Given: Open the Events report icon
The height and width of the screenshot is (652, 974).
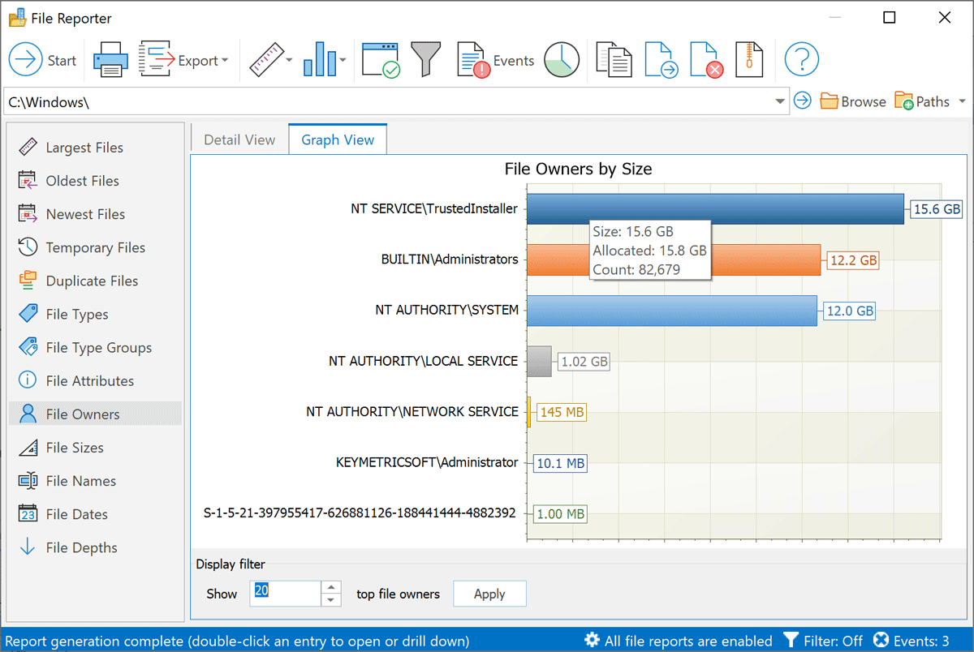Looking at the screenshot, I should pos(496,61).
